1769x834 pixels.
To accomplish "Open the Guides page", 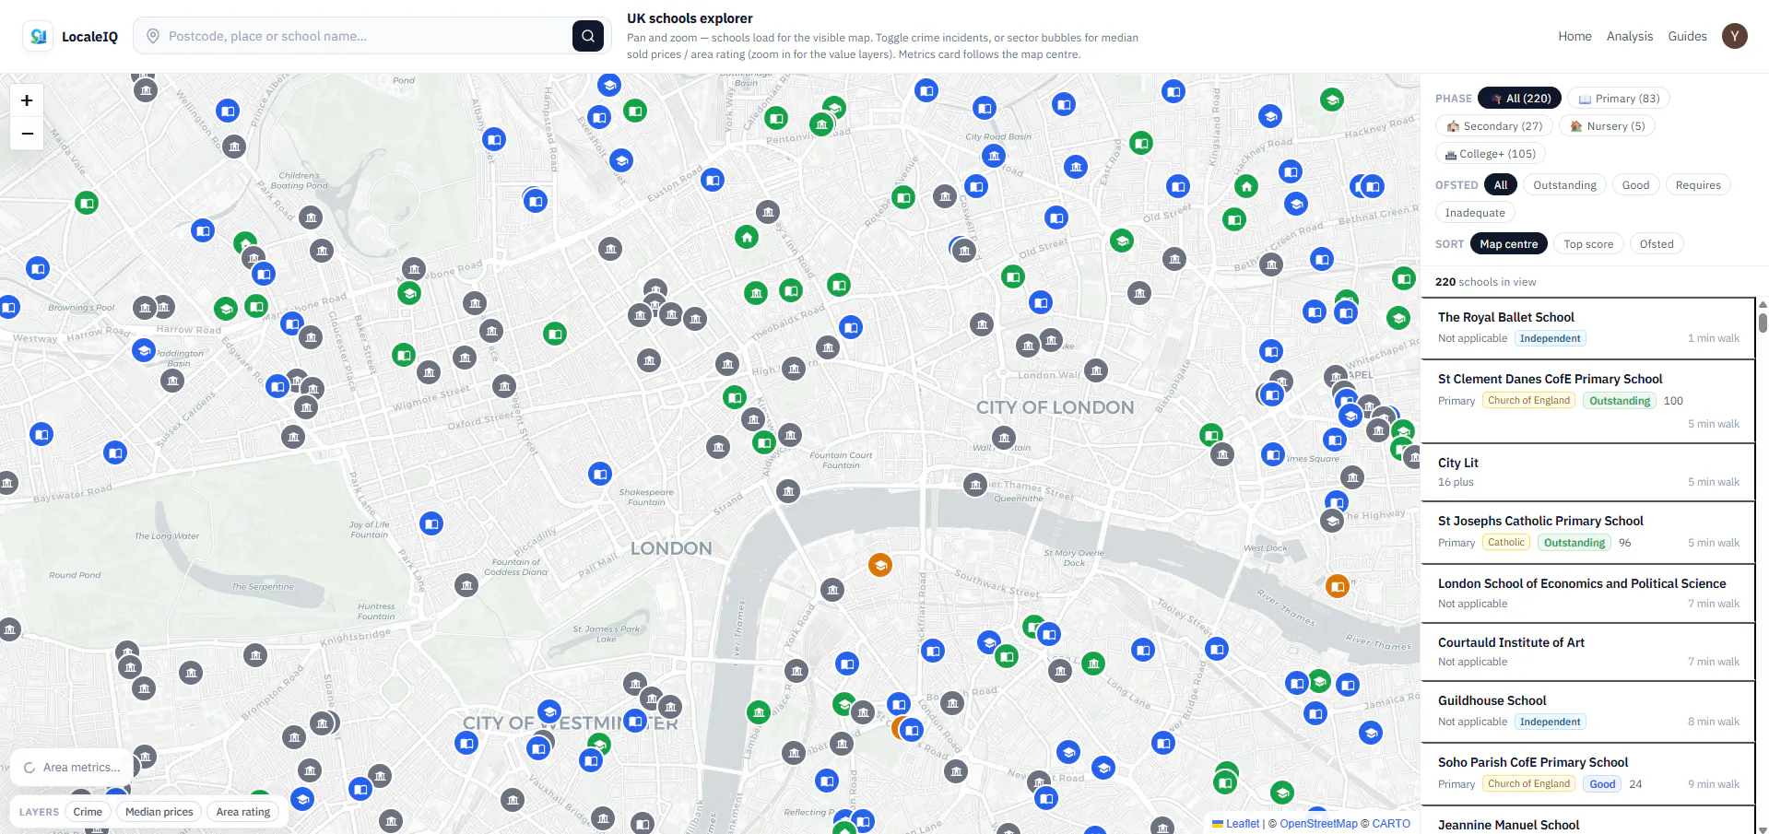I will (1687, 36).
